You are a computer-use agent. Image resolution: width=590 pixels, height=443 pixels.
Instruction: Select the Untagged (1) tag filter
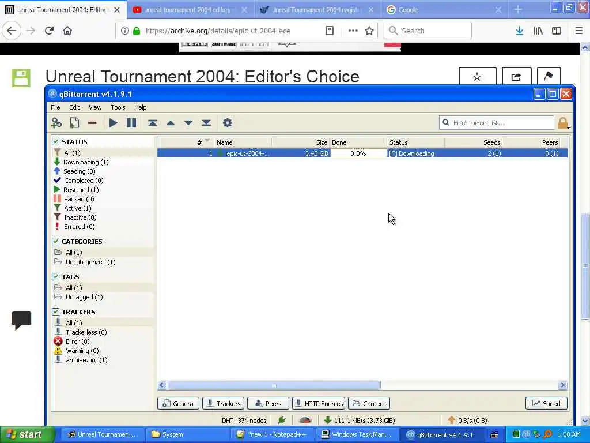coord(84,297)
